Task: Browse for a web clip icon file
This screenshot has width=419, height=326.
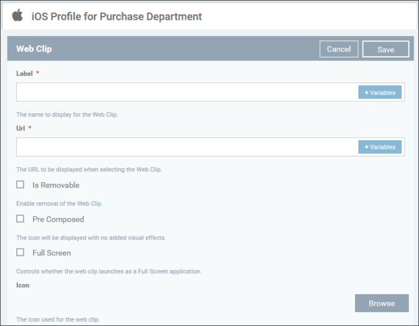Action: pyautogui.click(x=382, y=303)
